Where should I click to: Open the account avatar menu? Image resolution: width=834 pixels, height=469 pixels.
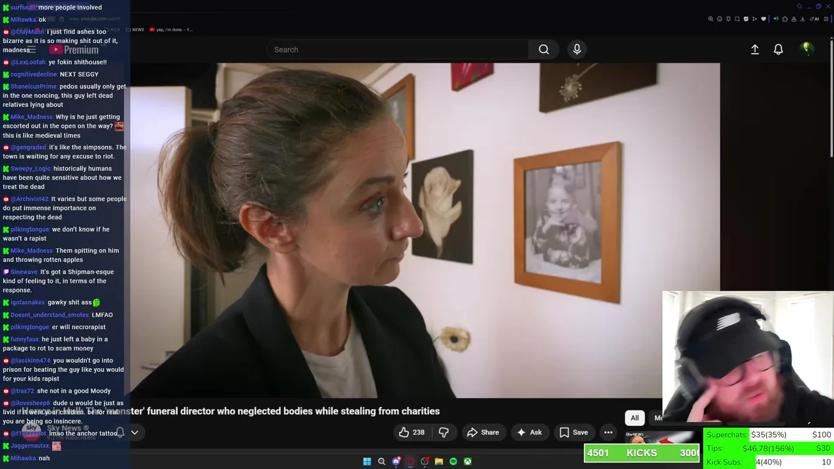[x=807, y=49]
